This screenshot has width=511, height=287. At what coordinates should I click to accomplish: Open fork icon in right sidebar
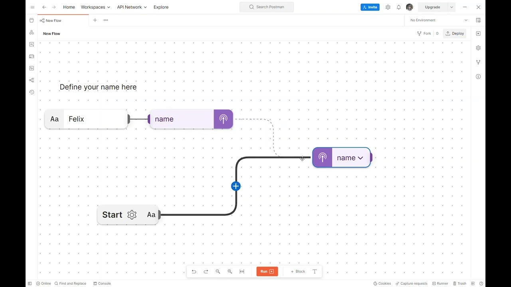[478, 62]
